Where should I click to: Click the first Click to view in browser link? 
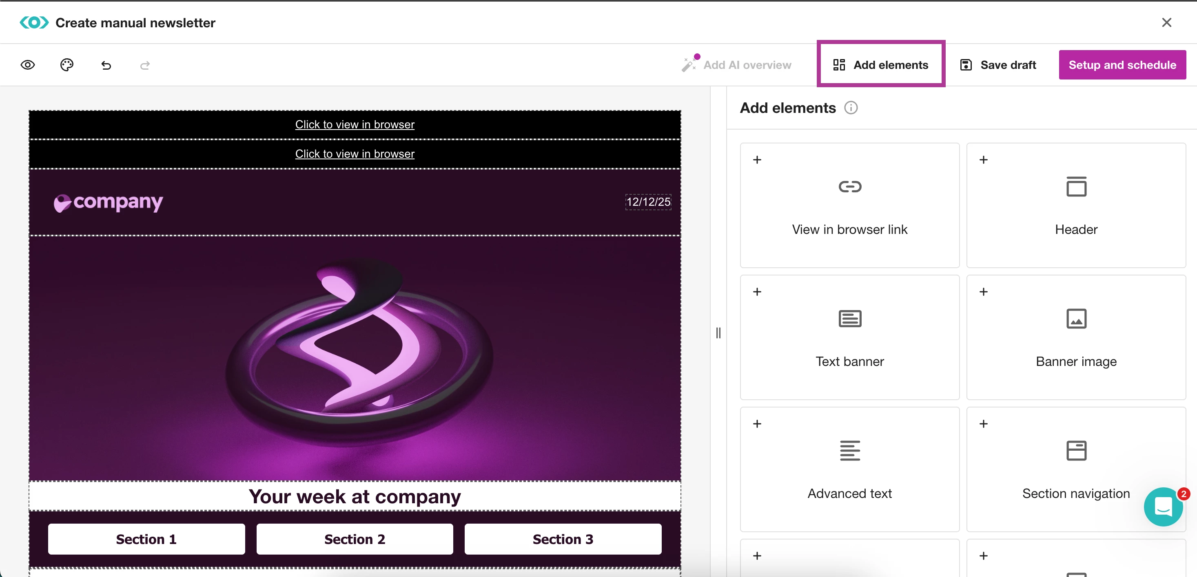(x=355, y=124)
